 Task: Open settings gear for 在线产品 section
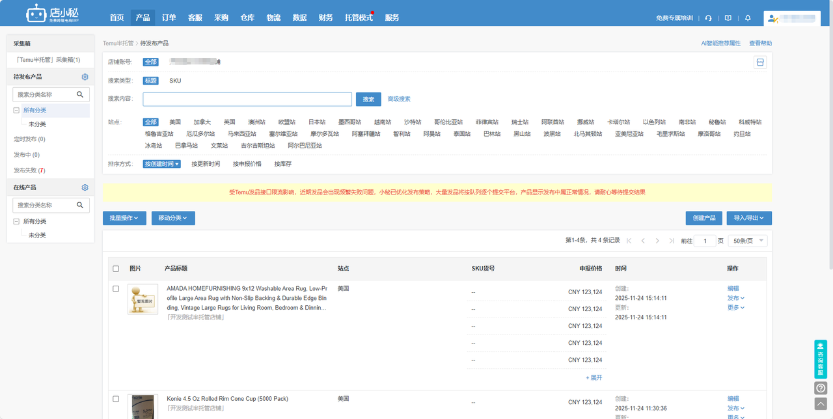[x=85, y=187]
